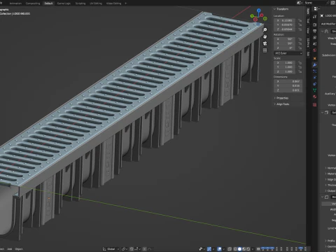Select solid viewport shading mode
Image resolution: width=336 pixels, height=252 pixels.
point(239,249)
